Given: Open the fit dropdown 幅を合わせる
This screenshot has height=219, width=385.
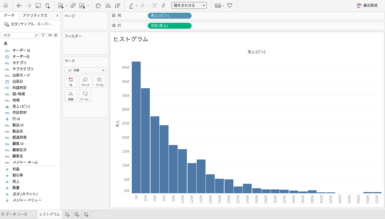Looking at the screenshot, I should [x=189, y=6].
